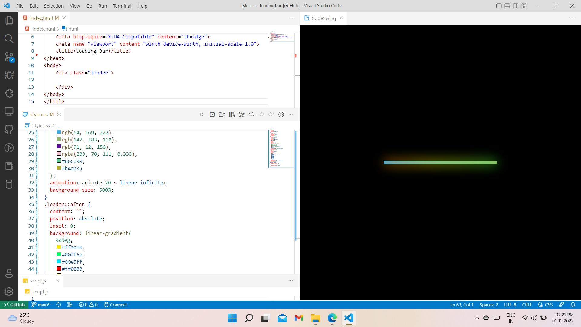Open more actions for CodeSwing panel
The height and width of the screenshot is (327, 581).
572,18
